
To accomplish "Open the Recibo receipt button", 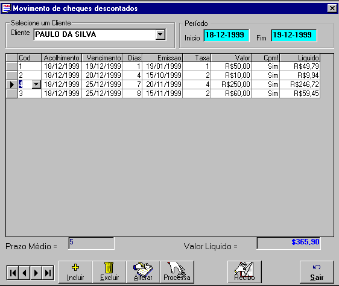I will coord(244,272).
